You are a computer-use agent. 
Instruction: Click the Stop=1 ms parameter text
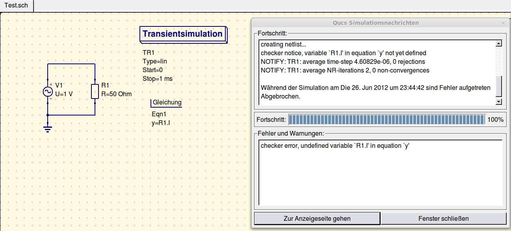tap(158, 78)
